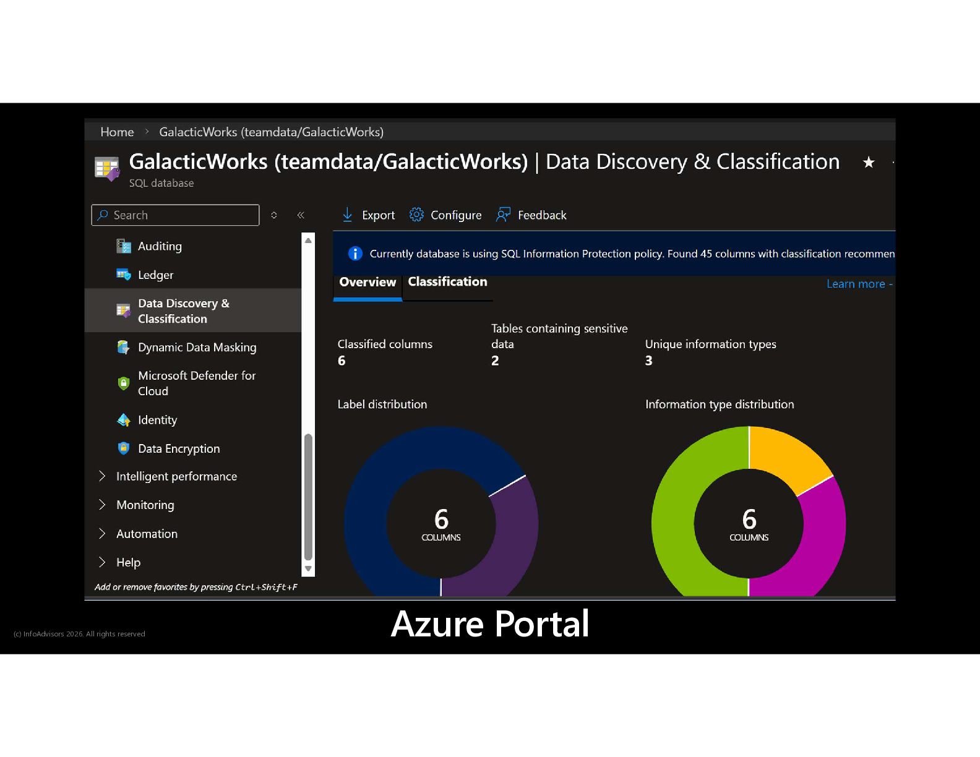Click the Export button label
Screen dimensions: 980x757
[378, 215]
